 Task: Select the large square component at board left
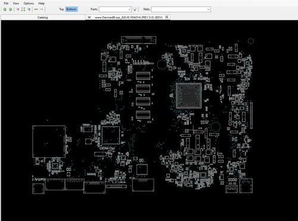click(49, 141)
